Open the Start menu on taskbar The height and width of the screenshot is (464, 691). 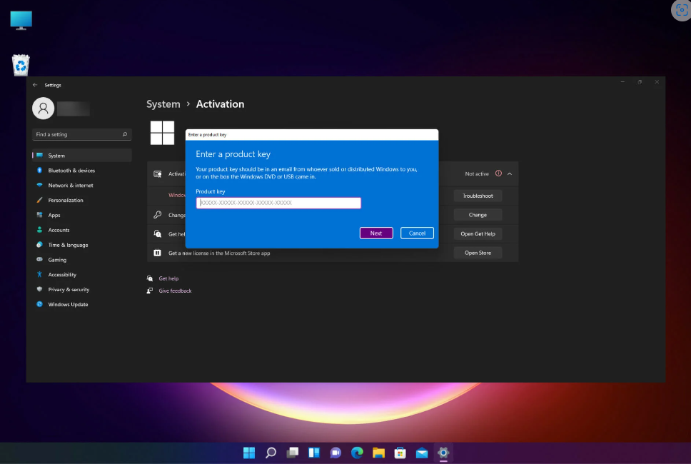point(249,453)
